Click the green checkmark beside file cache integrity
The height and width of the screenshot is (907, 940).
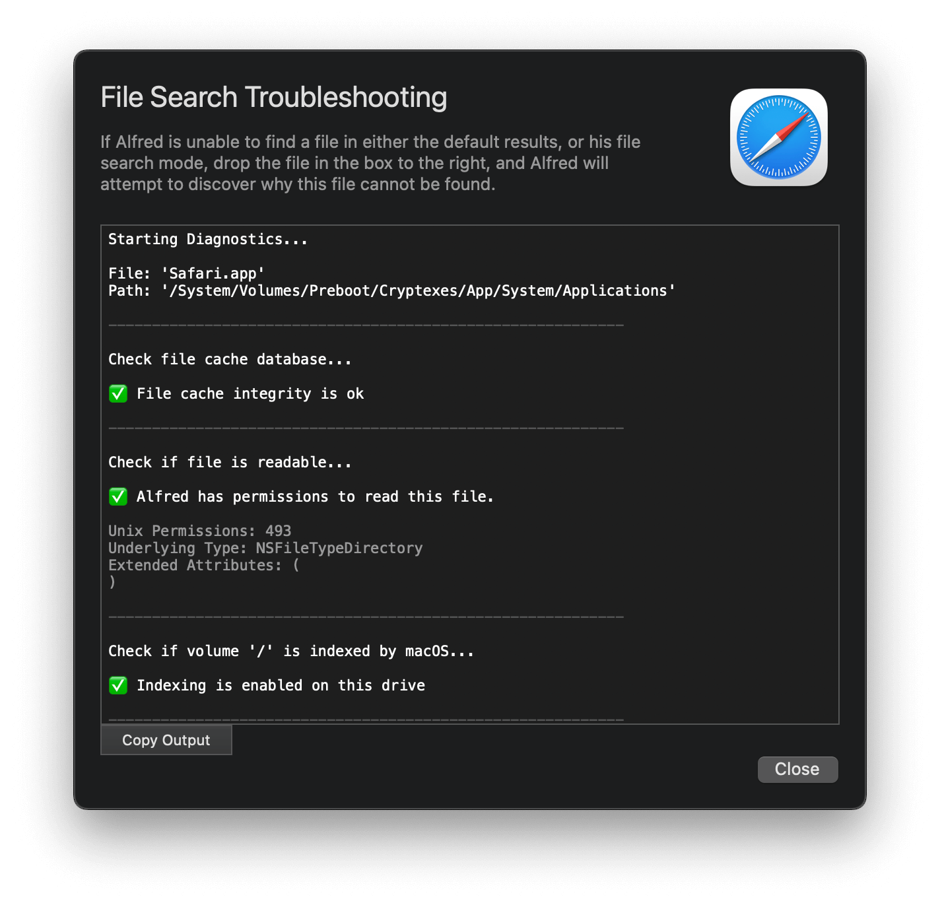(x=117, y=393)
